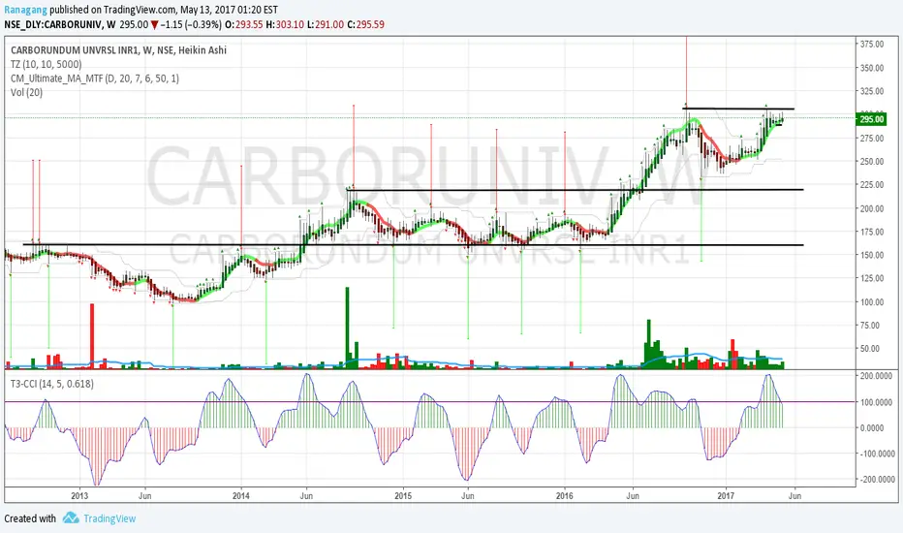Image resolution: width=903 pixels, height=533 pixels.
Task: Click the 350.00 price axis label
Action: [872, 68]
